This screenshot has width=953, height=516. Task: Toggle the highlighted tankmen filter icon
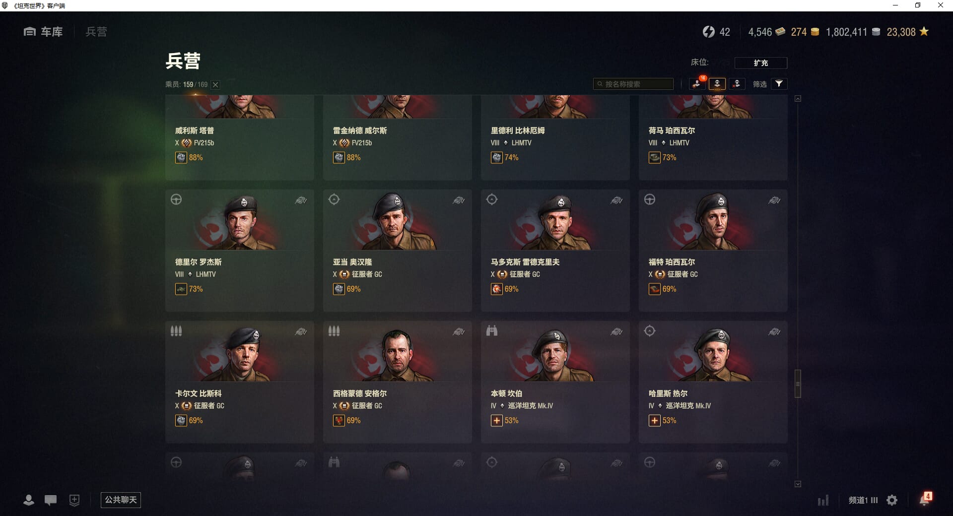[x=717, y=84]
